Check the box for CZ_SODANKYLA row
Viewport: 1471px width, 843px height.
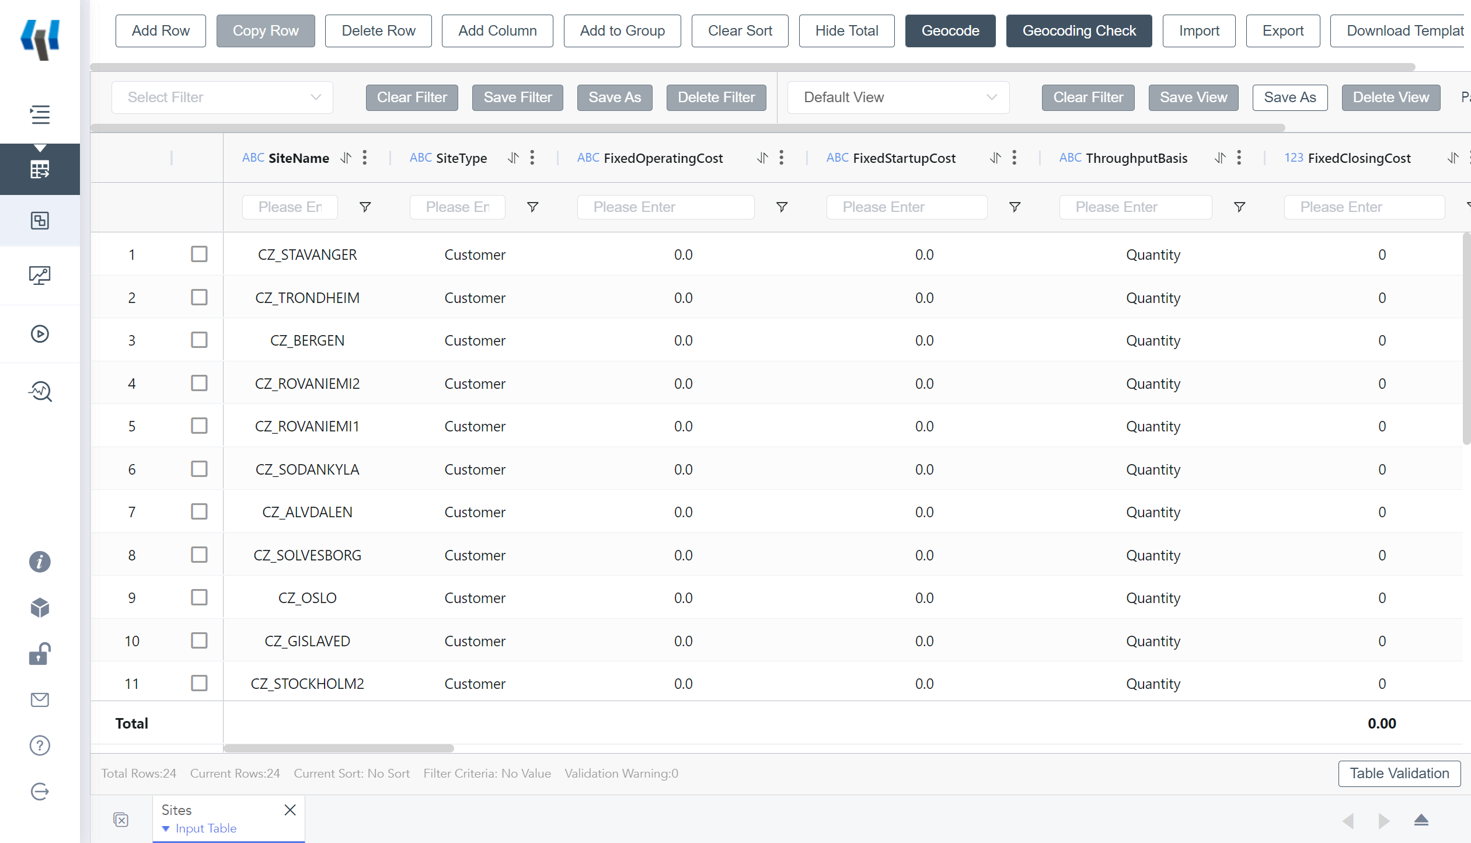click(199, 469)
